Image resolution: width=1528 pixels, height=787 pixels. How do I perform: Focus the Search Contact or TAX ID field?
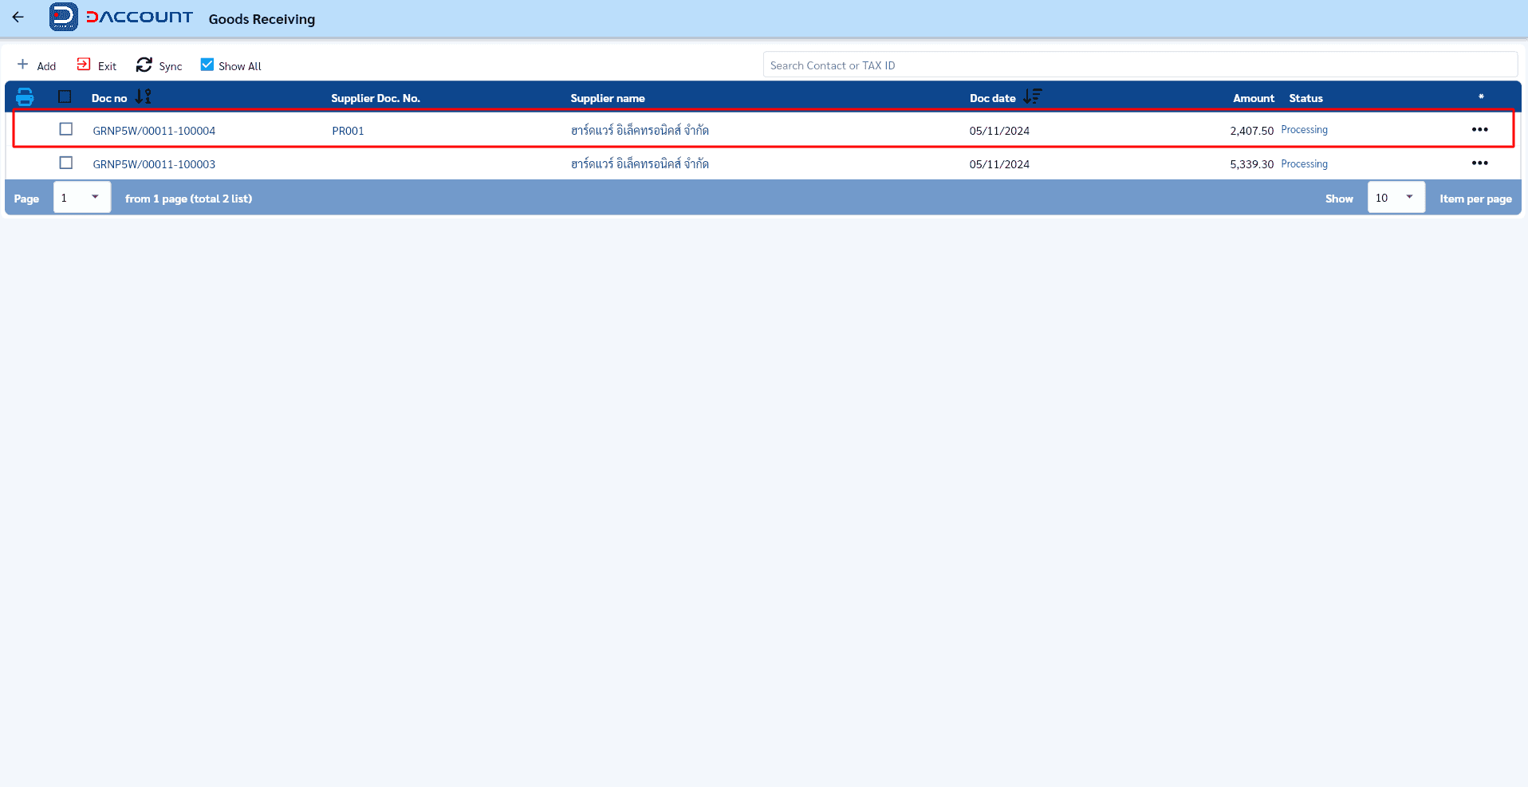pos(1140,65)
